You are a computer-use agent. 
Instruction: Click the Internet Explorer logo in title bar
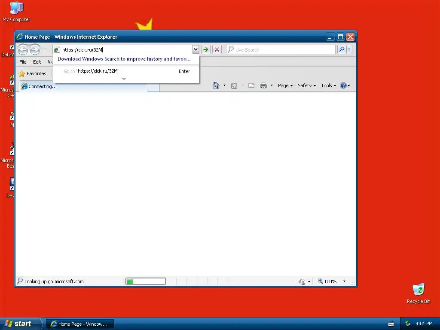tap(20, 37)
